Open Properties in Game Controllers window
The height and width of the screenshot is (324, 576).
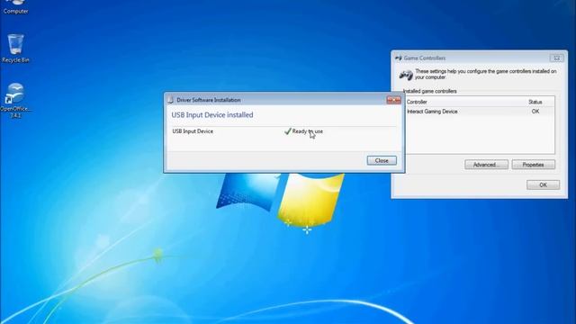tap(534, 165)
